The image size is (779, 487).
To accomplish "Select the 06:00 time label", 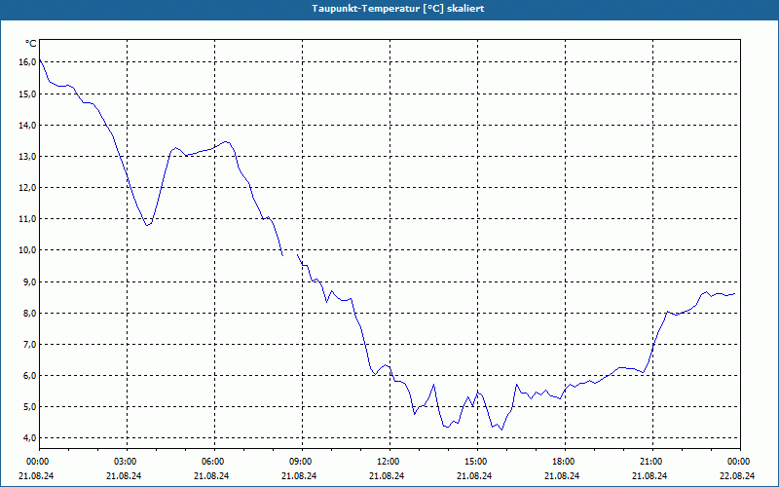I will [x=211, y=462].
